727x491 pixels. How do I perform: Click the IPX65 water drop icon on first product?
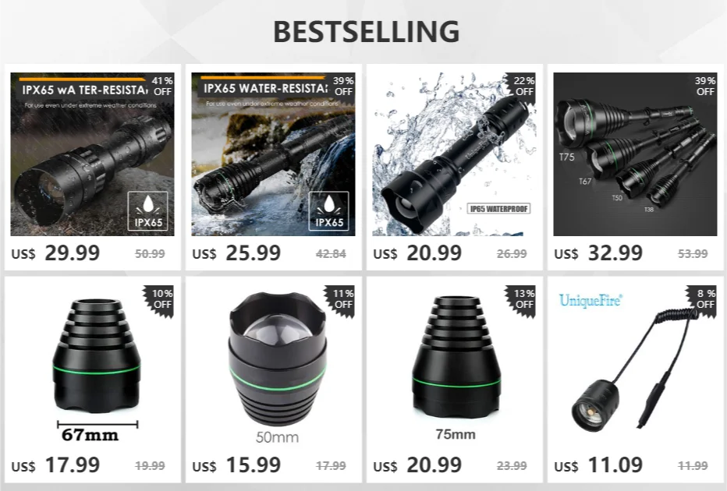pos(148,210)
